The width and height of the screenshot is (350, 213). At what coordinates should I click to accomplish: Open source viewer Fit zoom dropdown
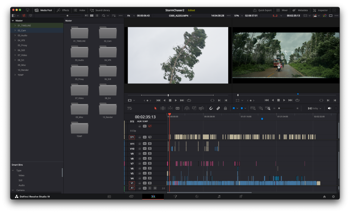(x=131, y=16)
